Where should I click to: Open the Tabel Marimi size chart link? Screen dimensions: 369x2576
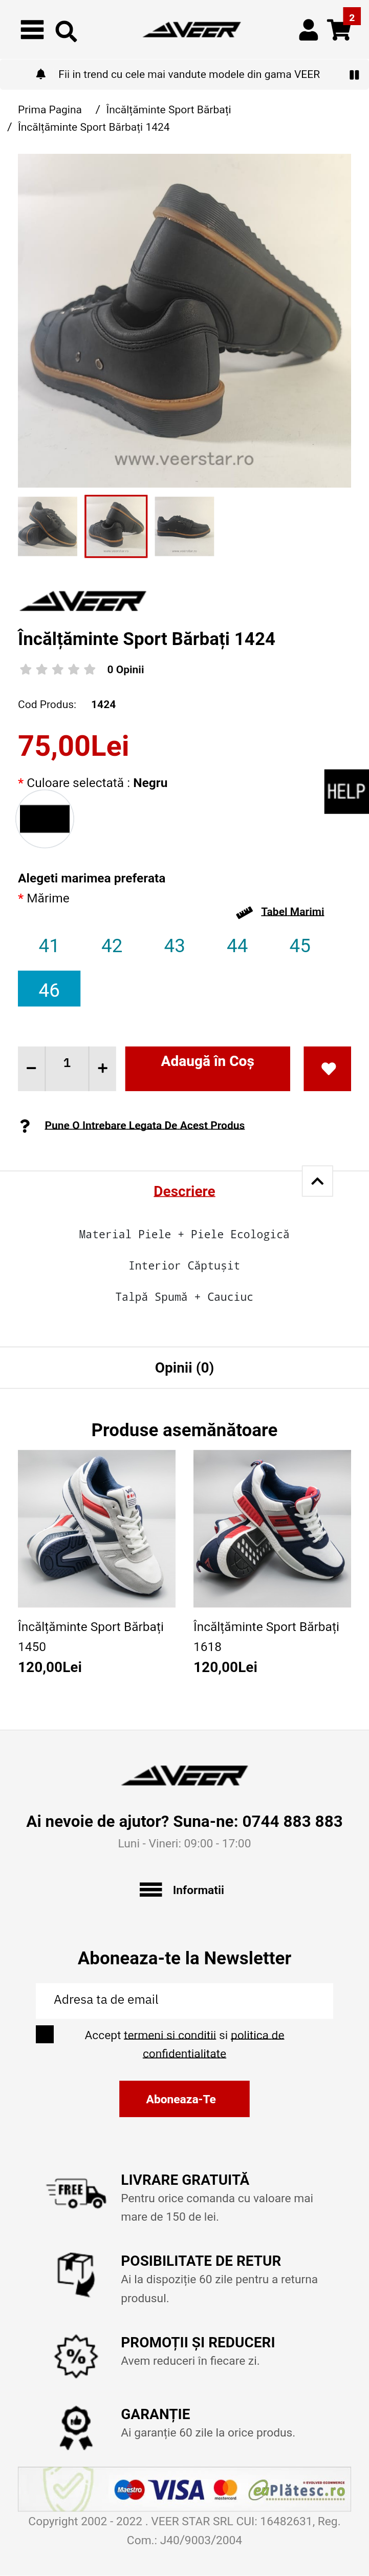[292, 911]
